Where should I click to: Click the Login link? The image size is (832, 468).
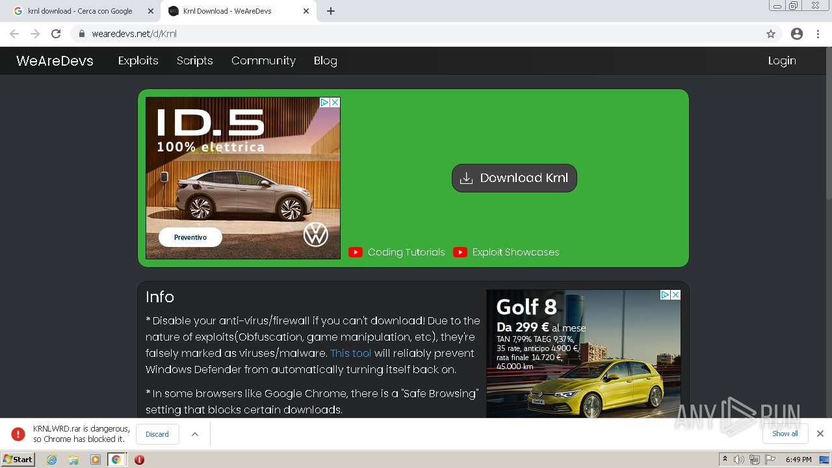[x=782, y=60]
